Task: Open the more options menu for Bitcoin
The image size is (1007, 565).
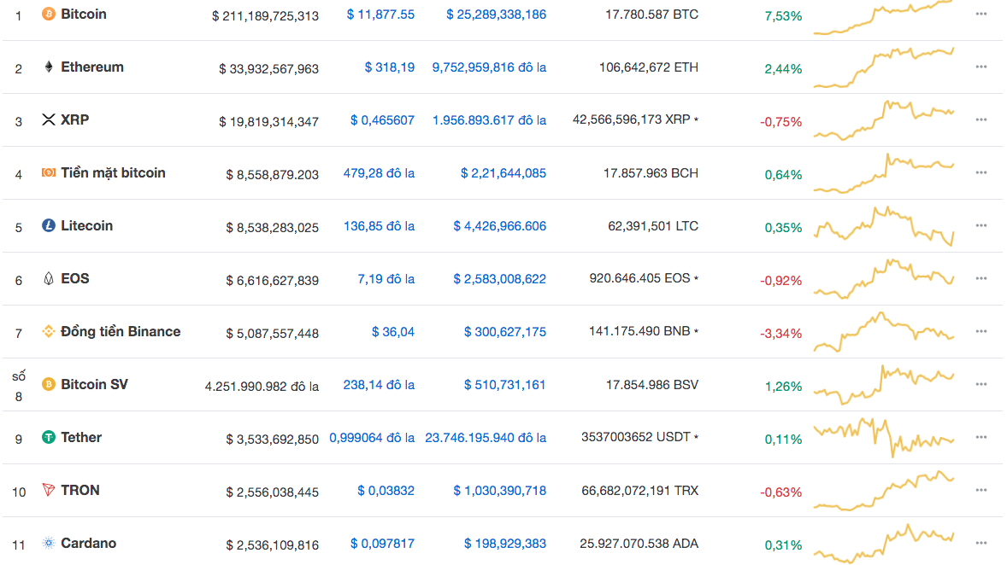Action: pos(980,15)
